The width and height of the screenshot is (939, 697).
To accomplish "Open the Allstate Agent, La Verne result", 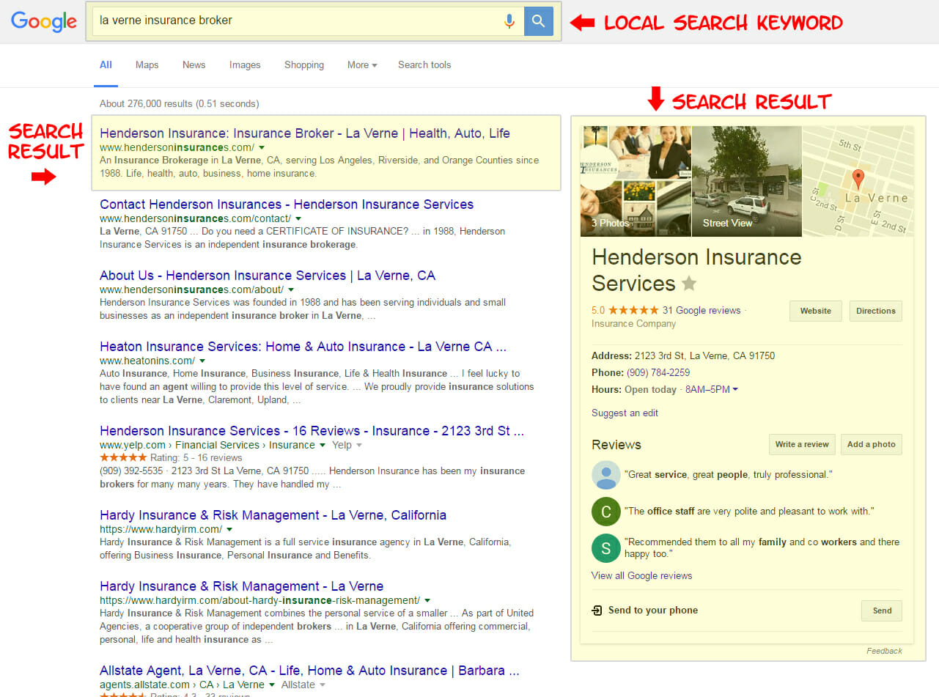I will pos(309,671).
